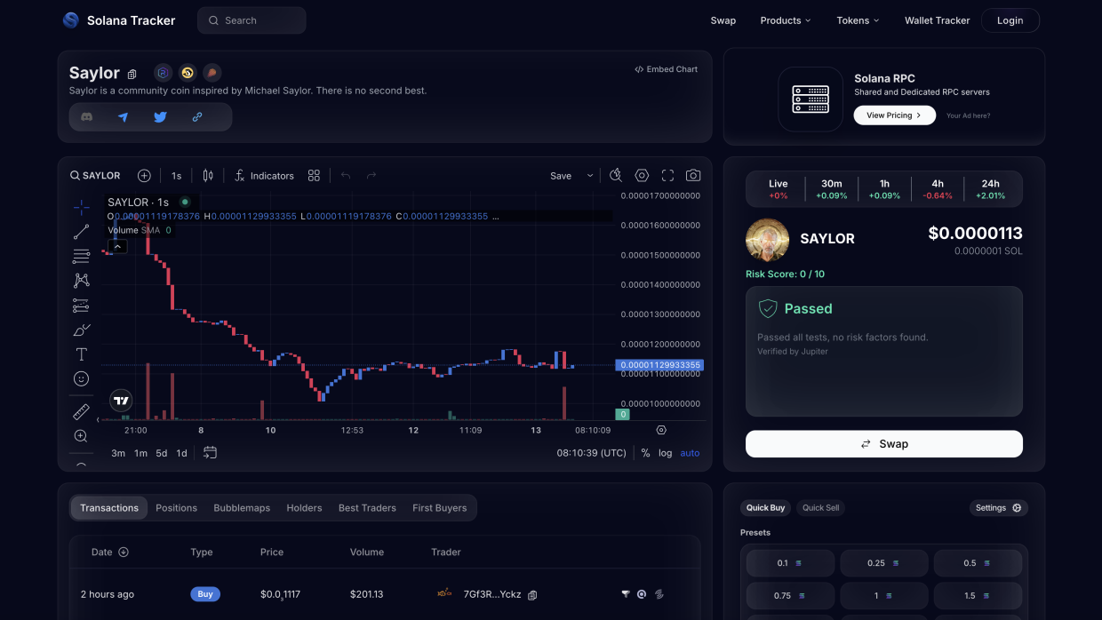Open the go to date calendar icon
Screen dimensions: 1102x620
point(210,452)
